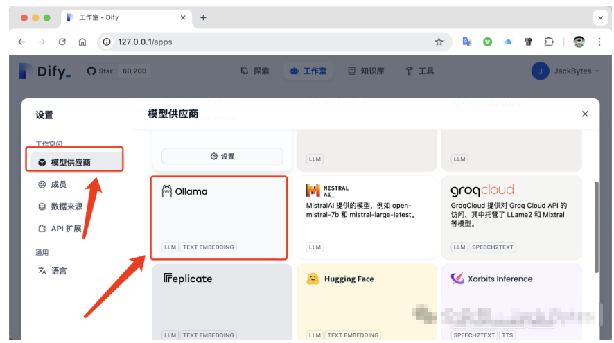Open the Chrome three-dot menu

(599, 42)
